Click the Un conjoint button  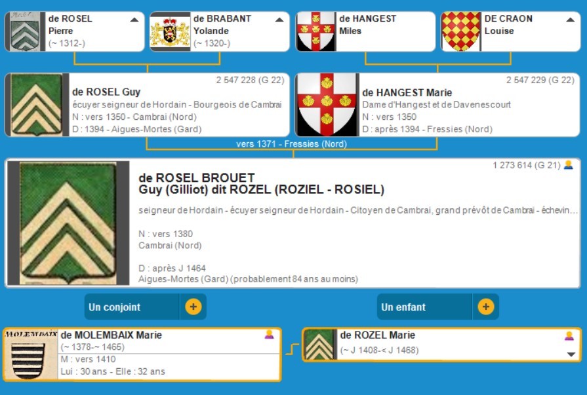[131, 307]
